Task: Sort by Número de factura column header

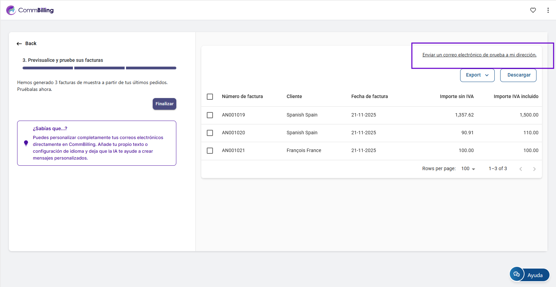Action: point(242,97)
